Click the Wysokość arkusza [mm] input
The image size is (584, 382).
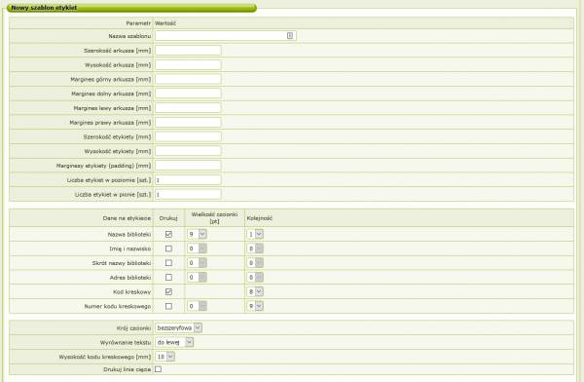[188, 64]
